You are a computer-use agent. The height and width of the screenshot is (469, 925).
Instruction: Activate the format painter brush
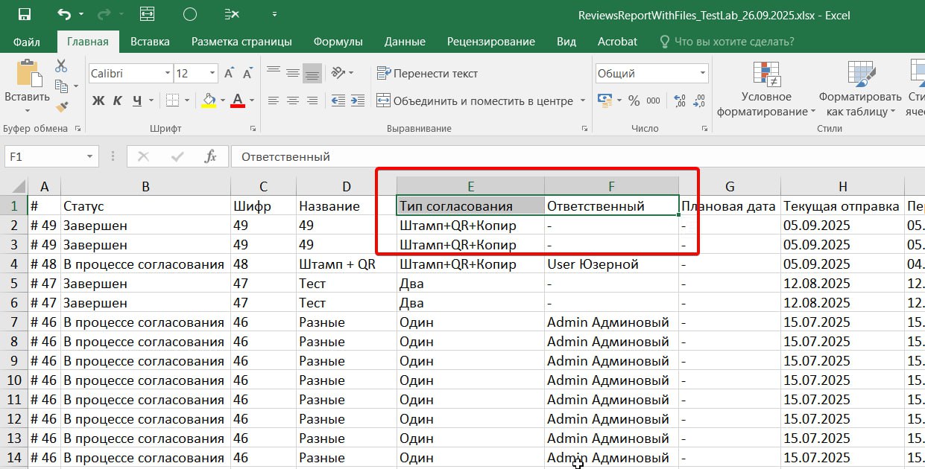click(x=61, y=106)
